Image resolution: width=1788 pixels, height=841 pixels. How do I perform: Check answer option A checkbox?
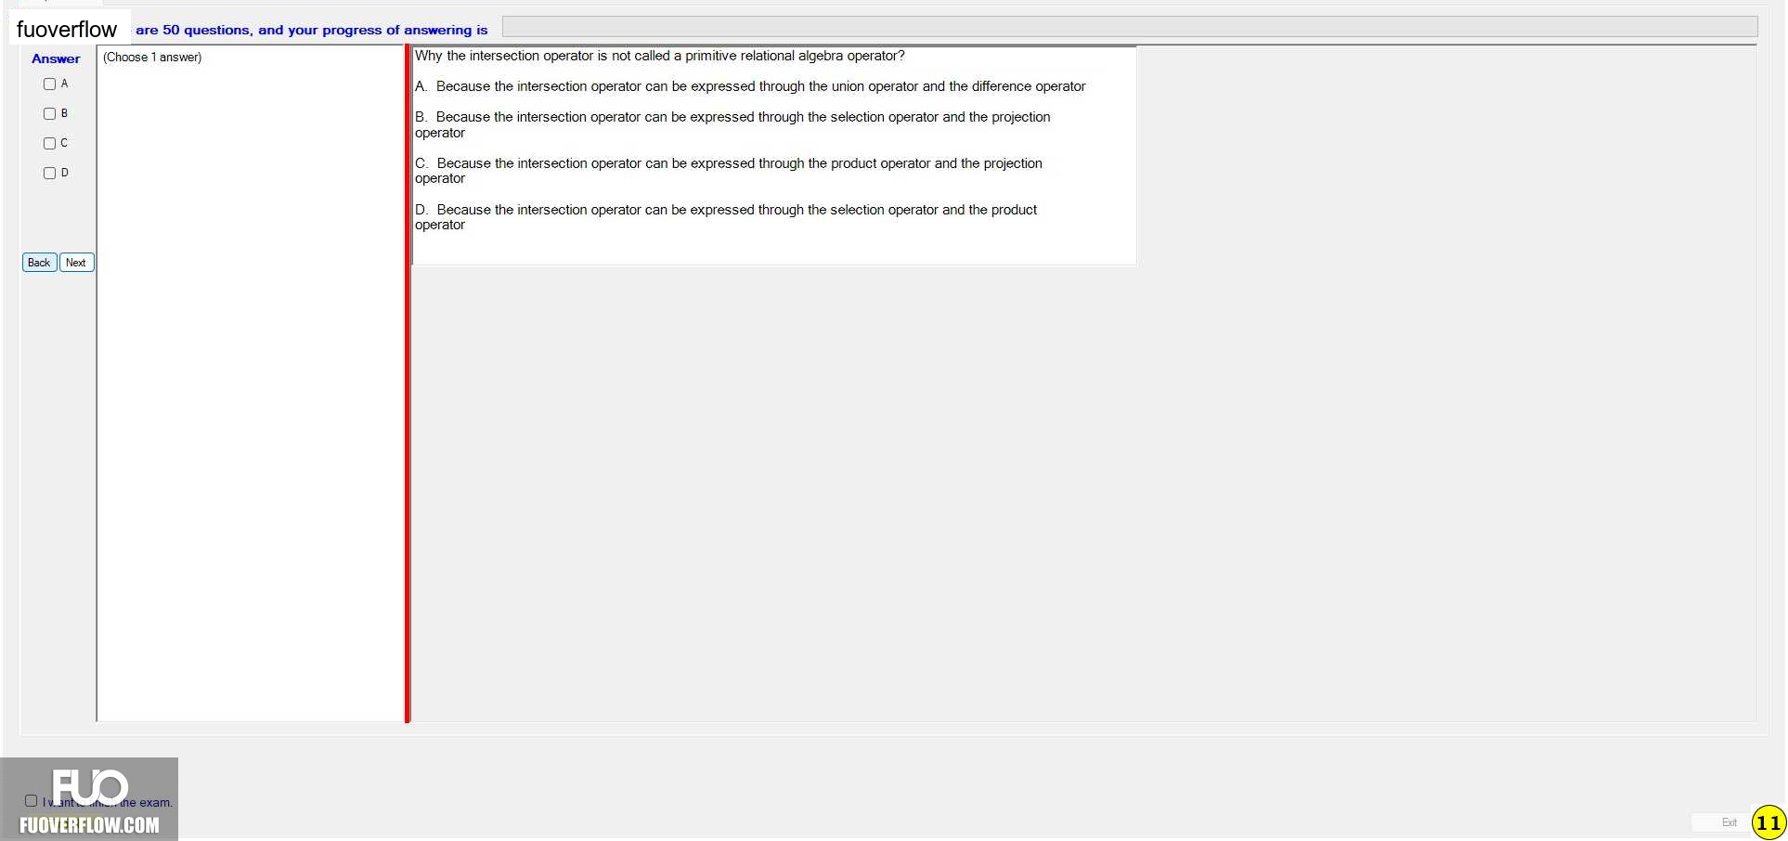(x=49, y=84)
